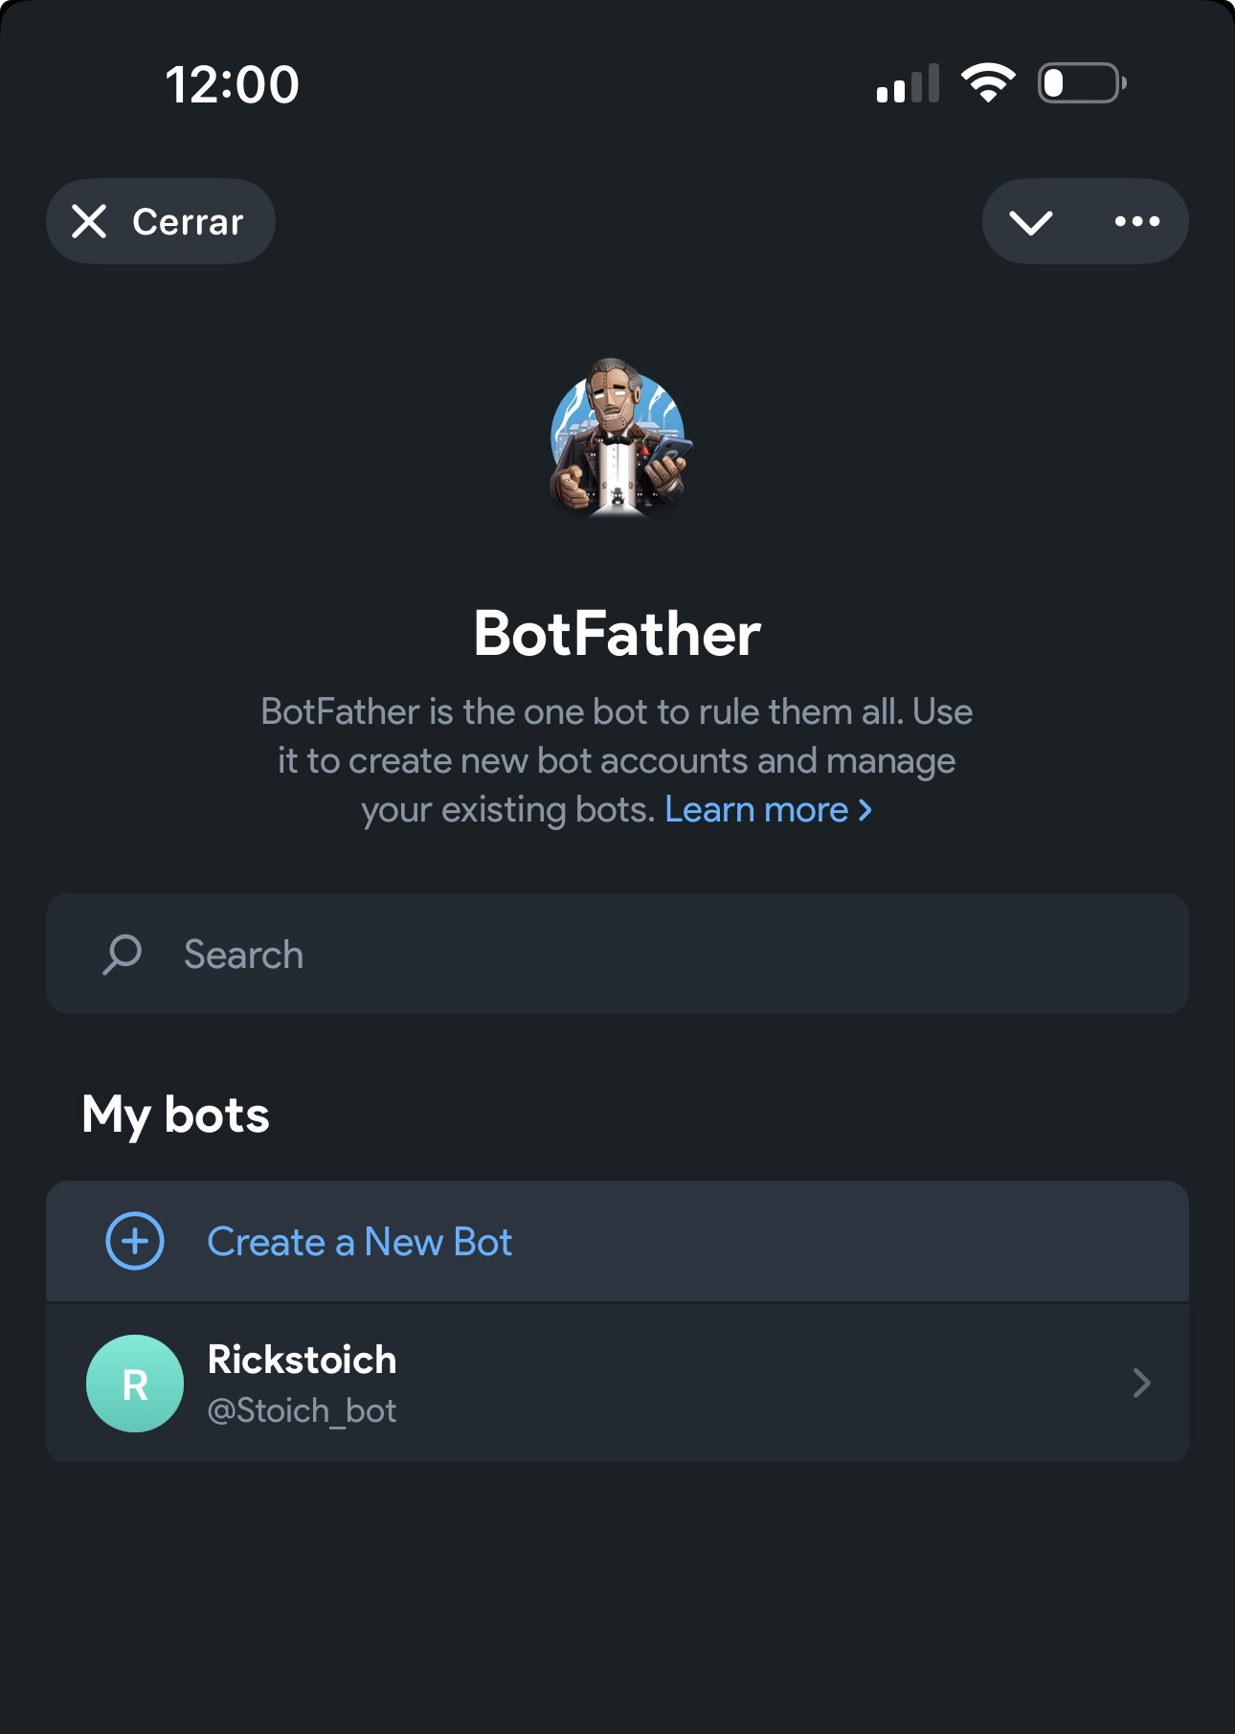The width and height of the screenshot is (1235, 1734).
Task: Tap the 12:00 clock in status bar
Action: 233,84
